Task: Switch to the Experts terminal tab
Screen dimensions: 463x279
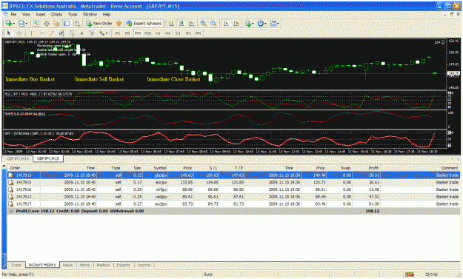Action: tap(124, 265)
